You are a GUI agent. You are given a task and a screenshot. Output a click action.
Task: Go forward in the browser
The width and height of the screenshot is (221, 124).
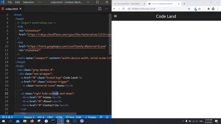pos(119,9)
